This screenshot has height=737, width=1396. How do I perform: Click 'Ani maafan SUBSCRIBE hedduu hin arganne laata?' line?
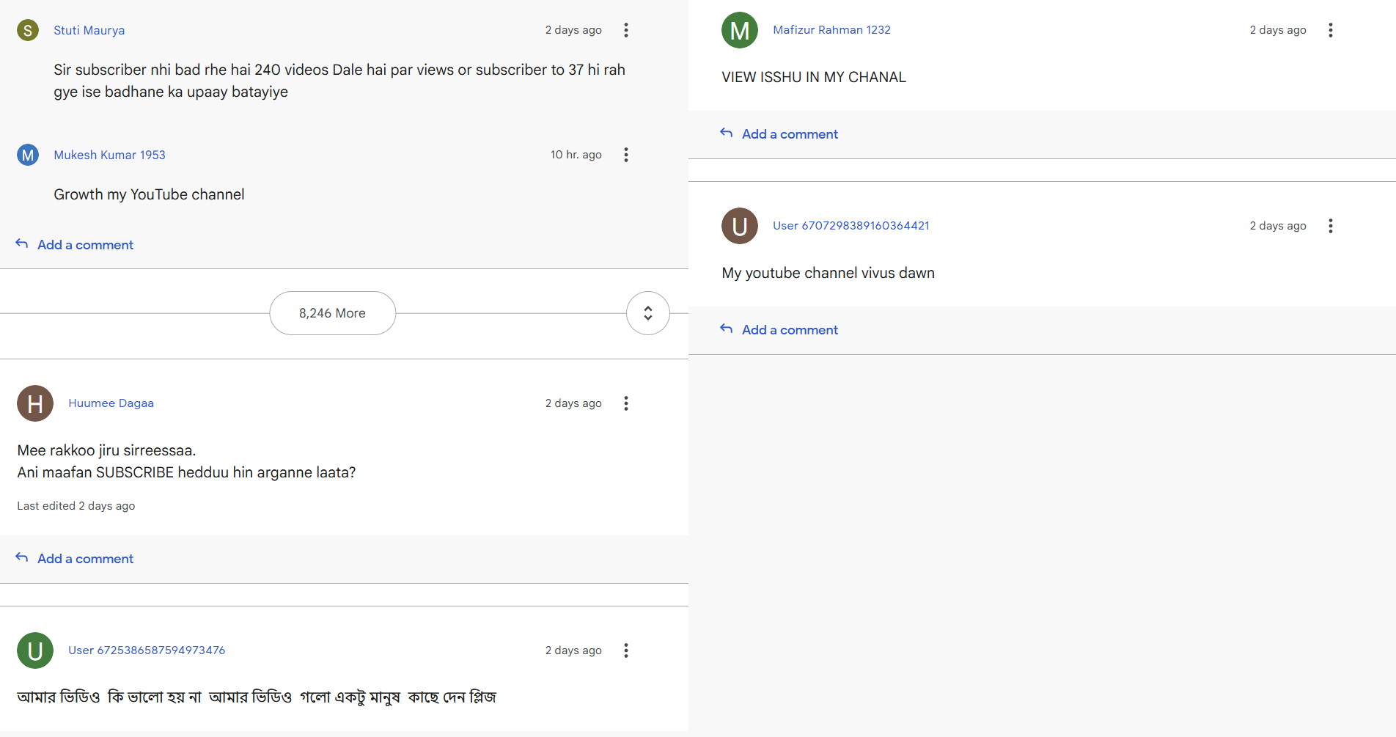click(x=186, y=472)
